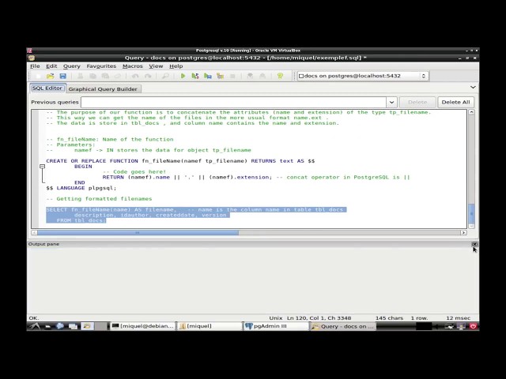Click the '12 msec' status bar entry
This screenshot has height=379, width=506.
[459, 318]
